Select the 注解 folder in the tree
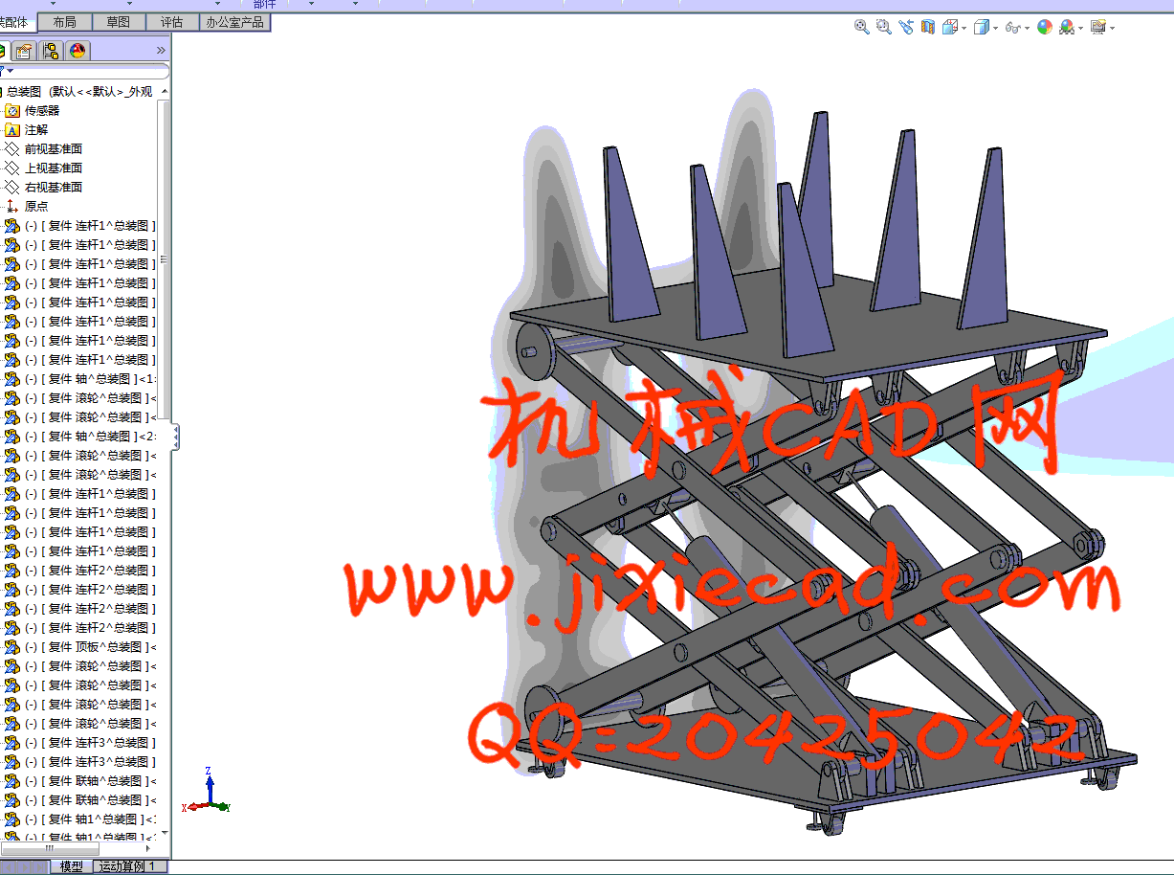1174x875 pixels. click(x=36, y=130)
